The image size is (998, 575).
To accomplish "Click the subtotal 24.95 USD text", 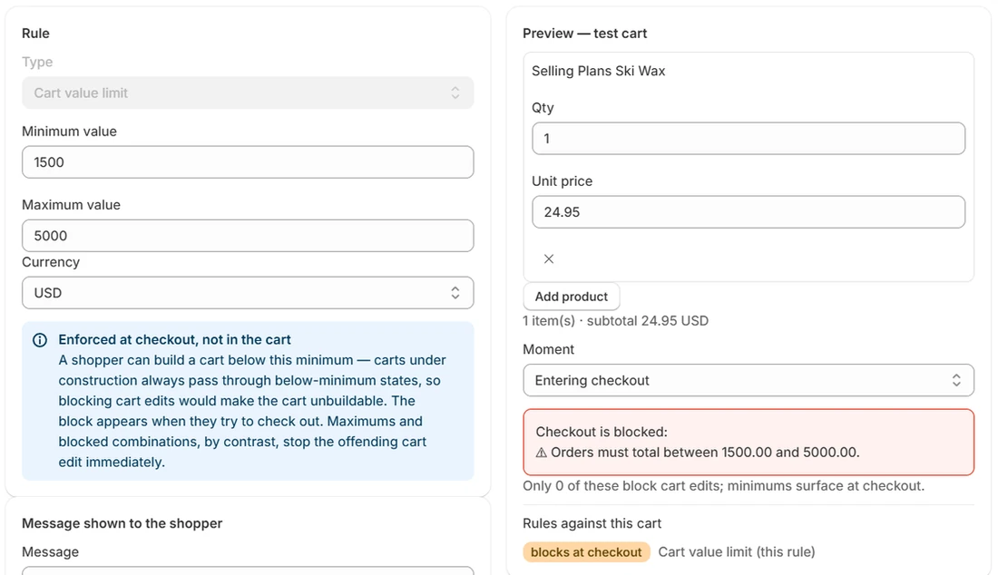I will tap(647, 320).
